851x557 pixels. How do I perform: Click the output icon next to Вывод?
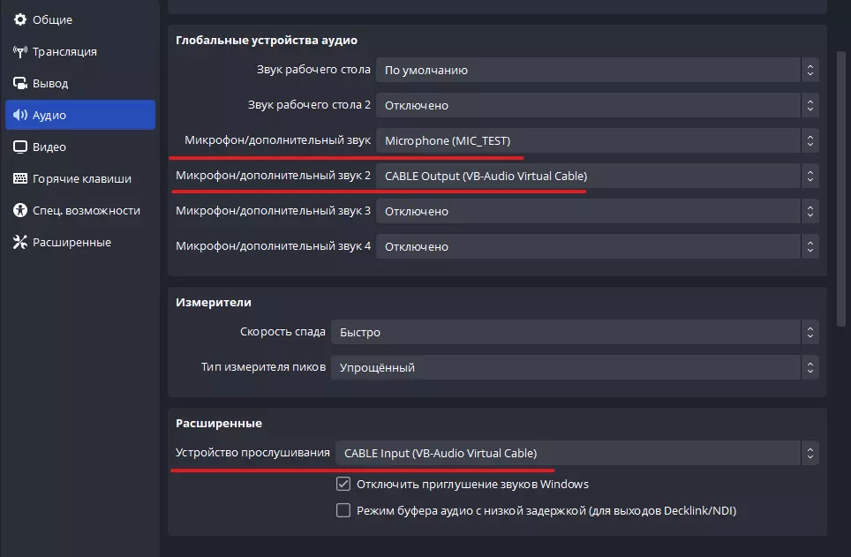pos(20,83)
